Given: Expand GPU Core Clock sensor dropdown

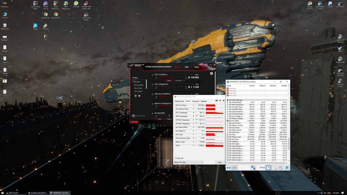Looking at the screenshot, I should click(x=193, y=105).
